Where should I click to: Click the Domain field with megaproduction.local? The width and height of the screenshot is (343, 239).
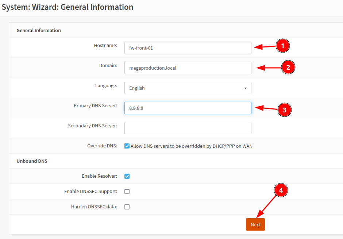pos(188,68)
